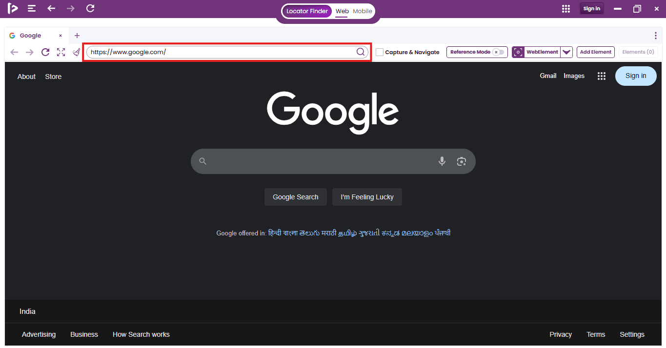666x348 pixels.
Task: Open the Privacy footer link
Action: 561,334
